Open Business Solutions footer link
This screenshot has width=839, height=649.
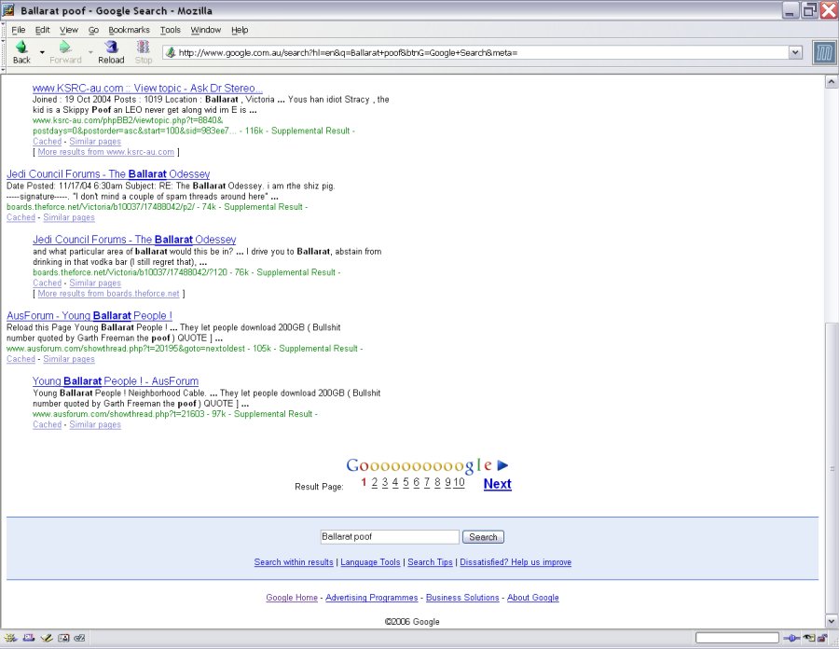click(x=462, y=598)
